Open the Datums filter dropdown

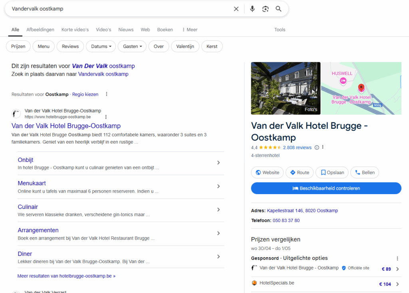point(101,46)
